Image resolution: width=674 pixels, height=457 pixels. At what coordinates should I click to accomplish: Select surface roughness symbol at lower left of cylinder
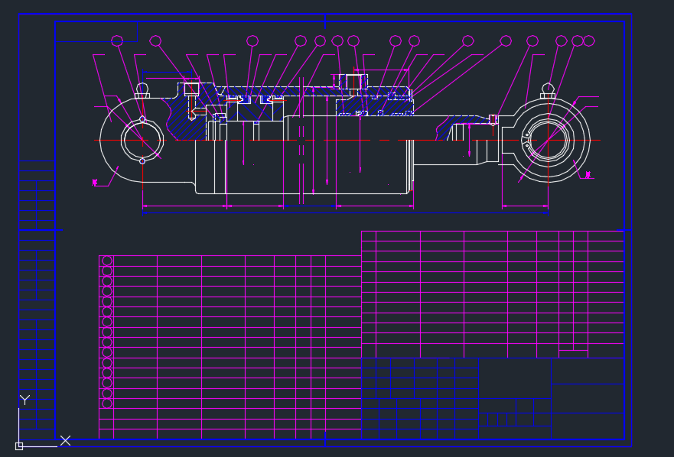coord(95,183)
